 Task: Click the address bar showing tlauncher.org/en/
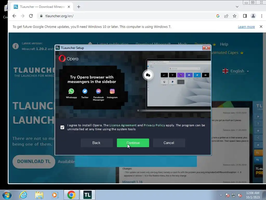[125, 16]
